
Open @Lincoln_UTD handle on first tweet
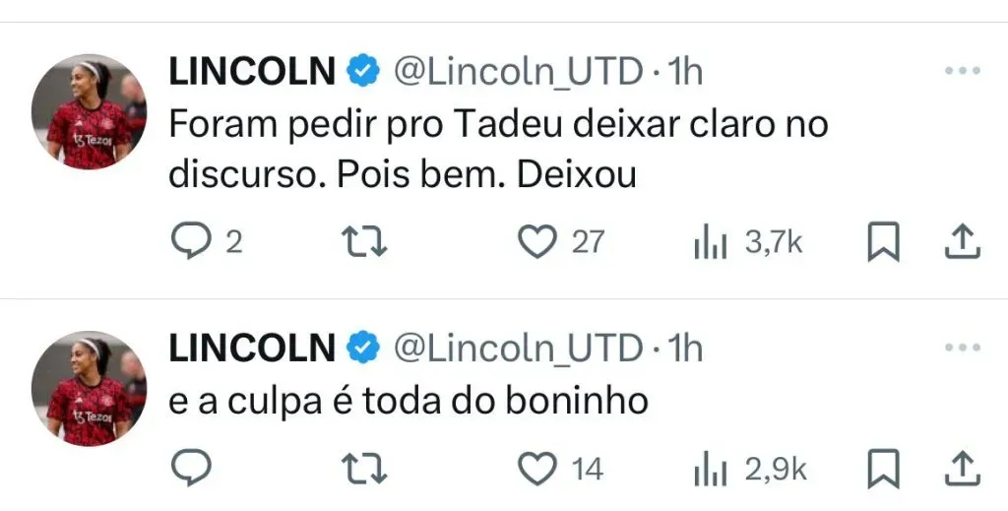pos(518,71)
